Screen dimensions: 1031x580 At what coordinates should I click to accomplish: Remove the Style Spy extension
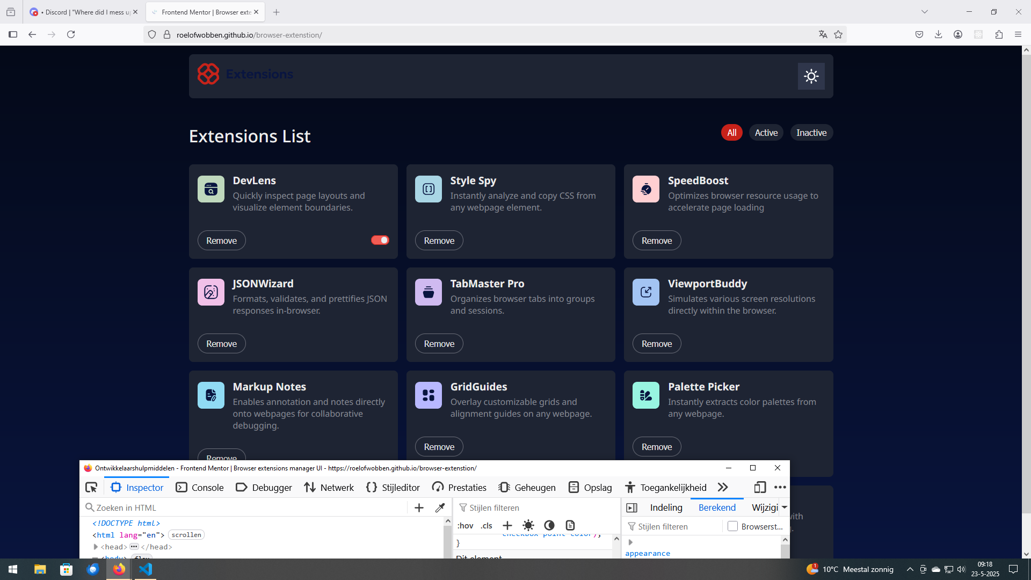(439, 241)
